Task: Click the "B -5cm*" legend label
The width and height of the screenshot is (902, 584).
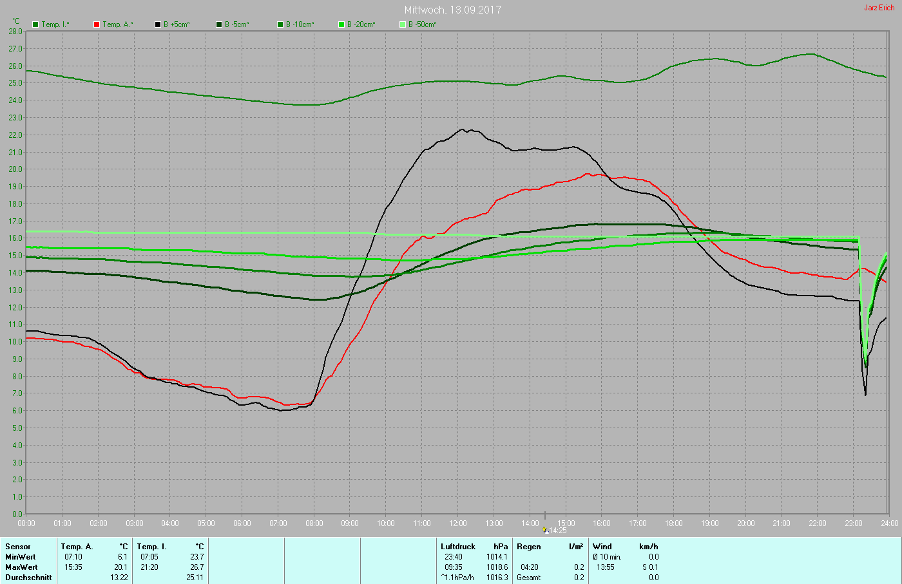Action: click(237, 24)
